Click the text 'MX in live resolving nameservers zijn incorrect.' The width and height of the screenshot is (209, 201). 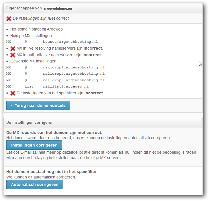pyautogui.click(x=60, y=48)
